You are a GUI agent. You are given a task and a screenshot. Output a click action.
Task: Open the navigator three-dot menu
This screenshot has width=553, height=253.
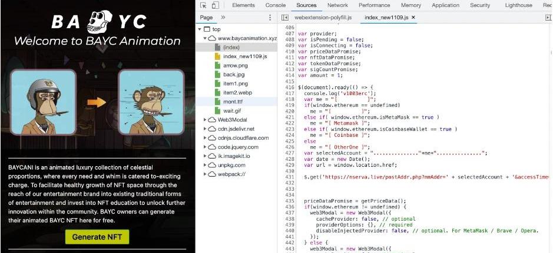270,17
